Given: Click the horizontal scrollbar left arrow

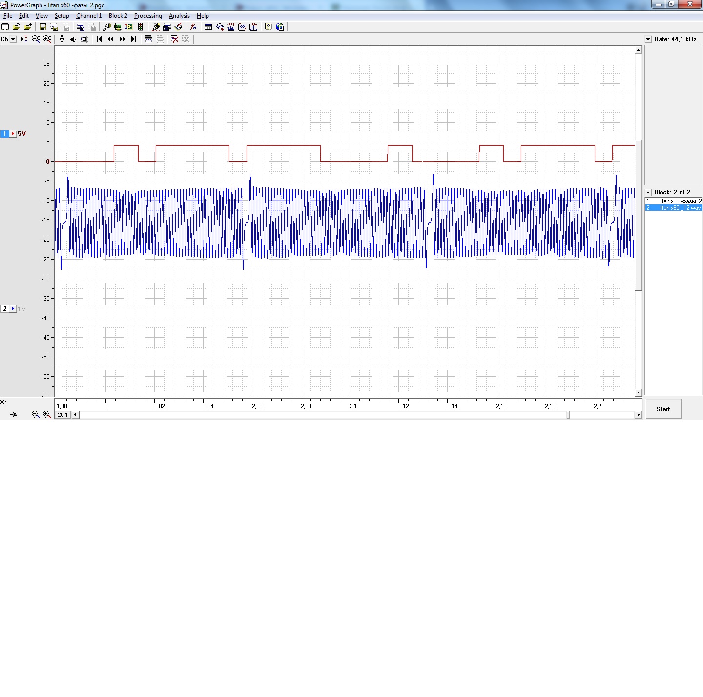Looking at the screenshot, I should (75, 414).
